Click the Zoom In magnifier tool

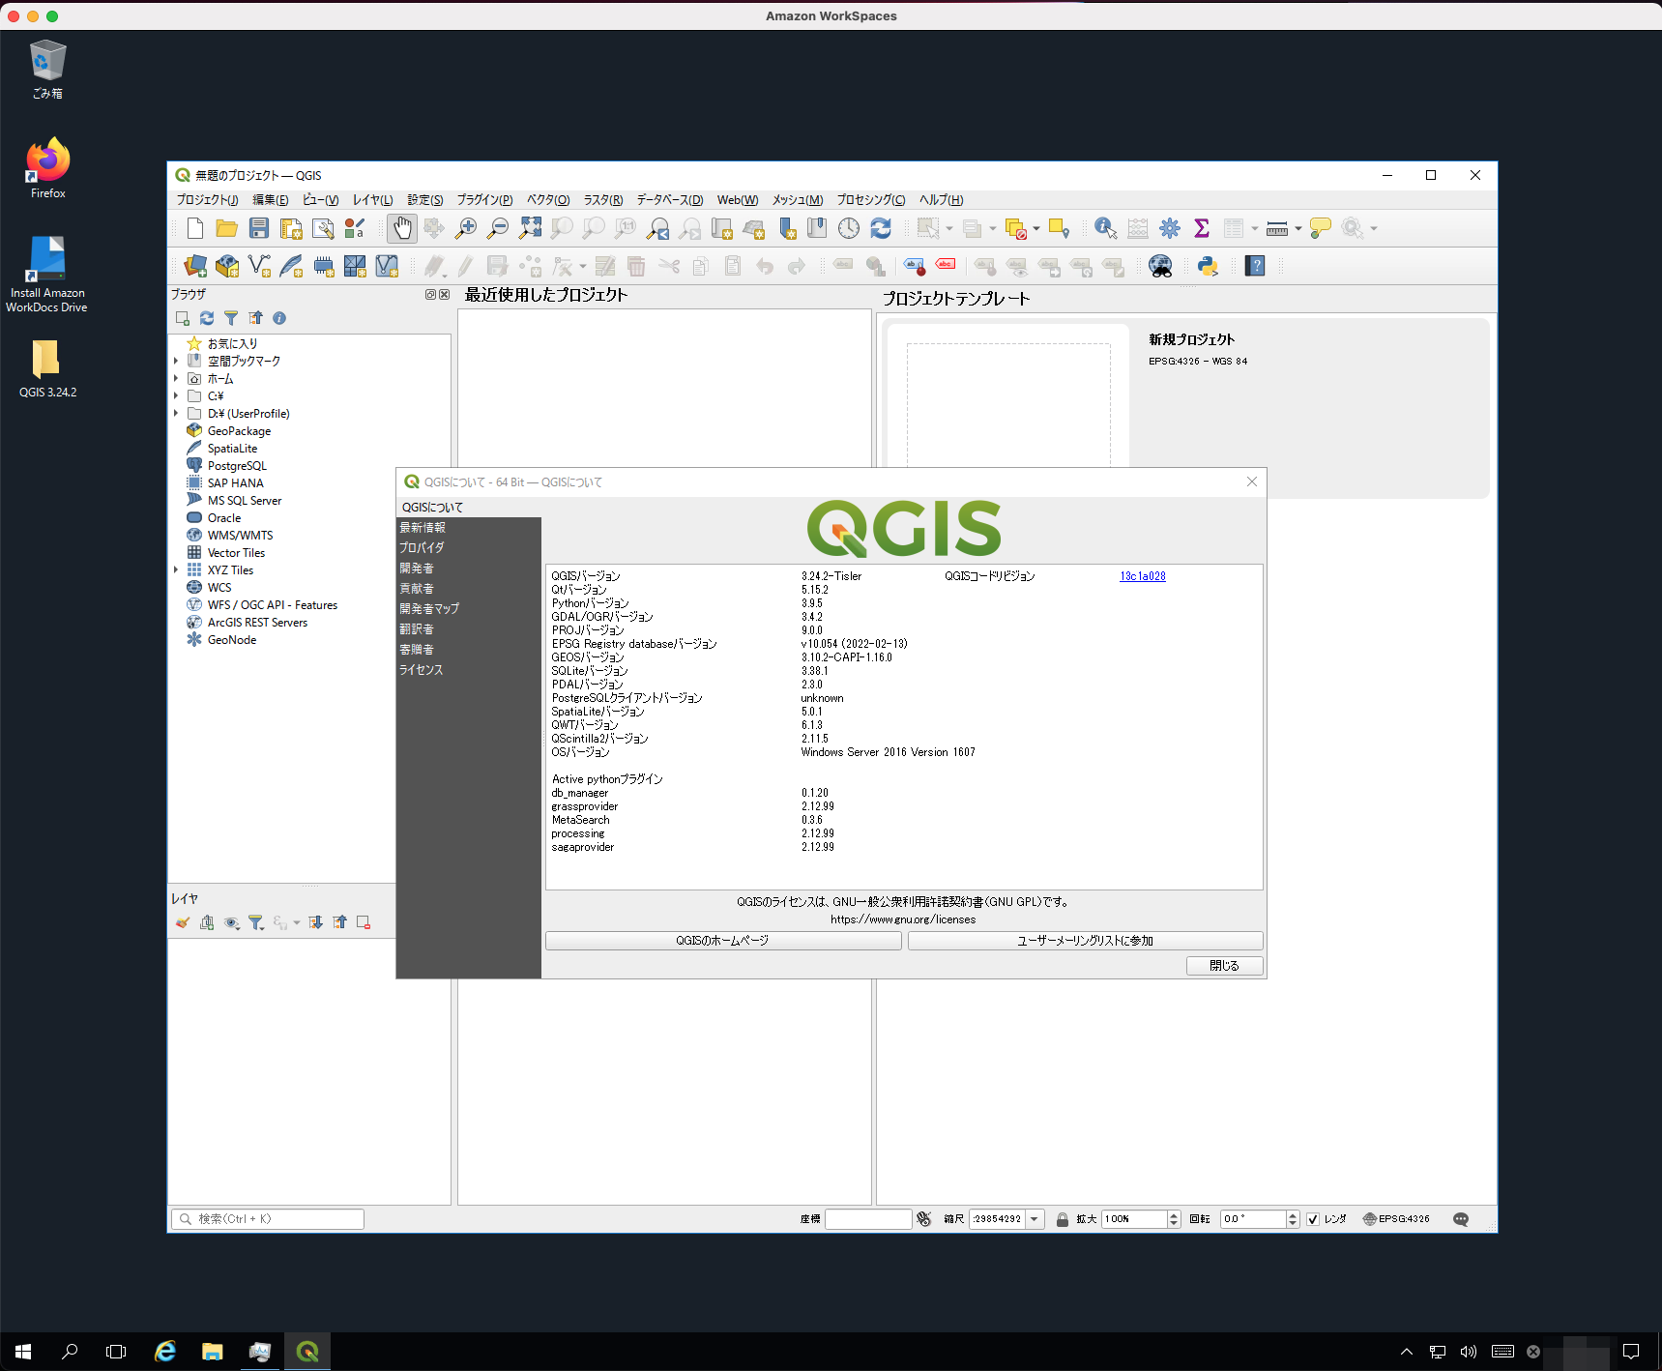(x=466, y=228)
